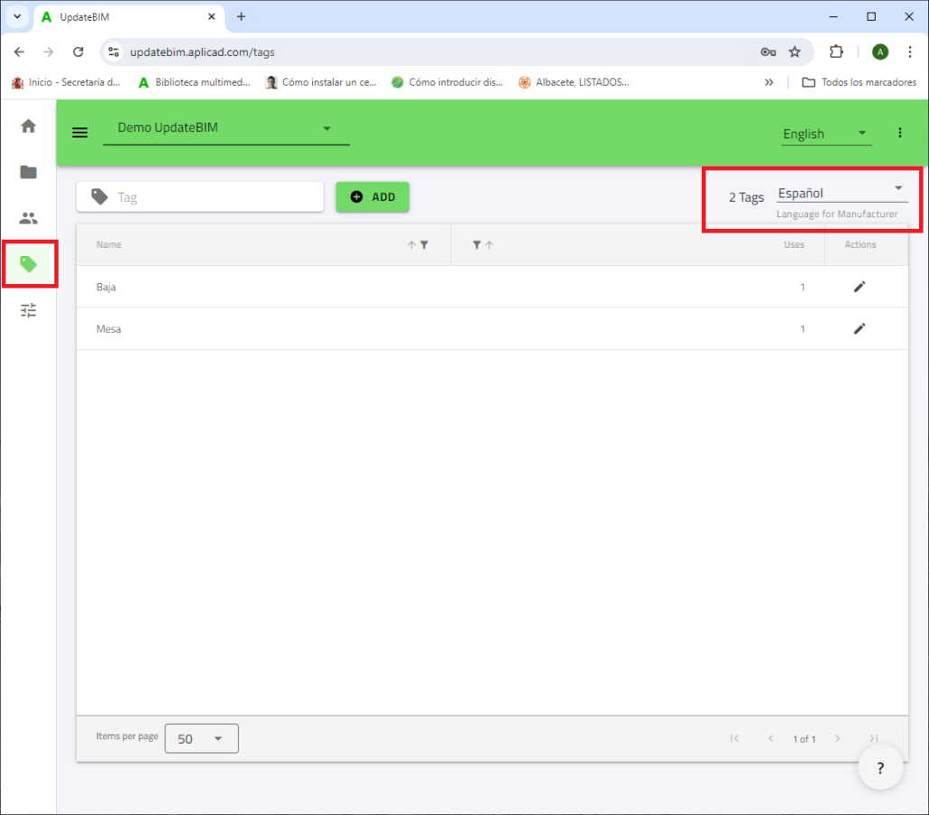Go back to the previous browser page

point(20,52)
